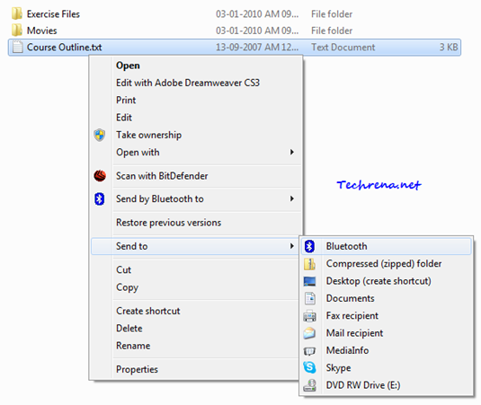
Task: Click the modified date of Exercise Files
Action: pyautogui.click(x=257, y=14)
